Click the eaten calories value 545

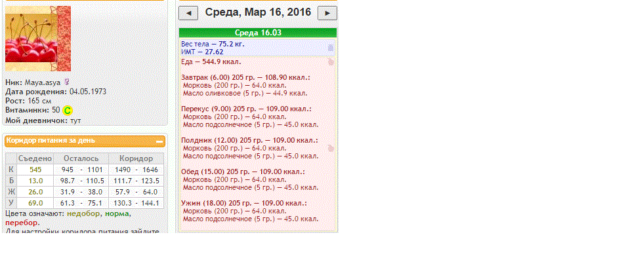pyautogui.click(x=35, y=170)
